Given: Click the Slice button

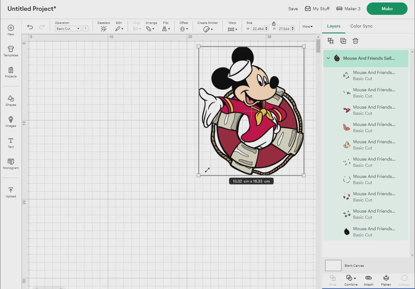Looking at the screenshot, I should [333, 280].
